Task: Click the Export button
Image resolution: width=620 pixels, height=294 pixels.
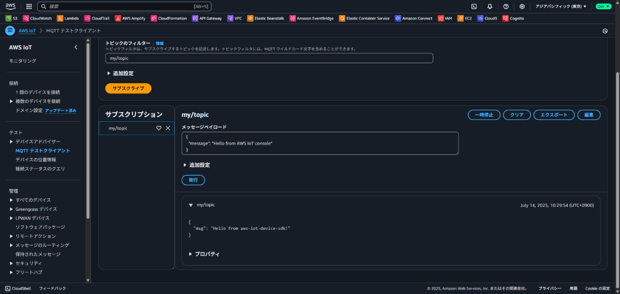Action: [x=554, y=115]
